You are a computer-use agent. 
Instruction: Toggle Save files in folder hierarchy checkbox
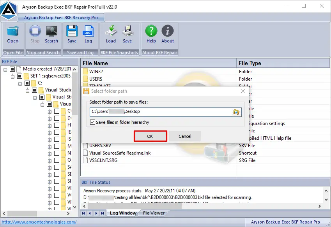click(92, 122)
